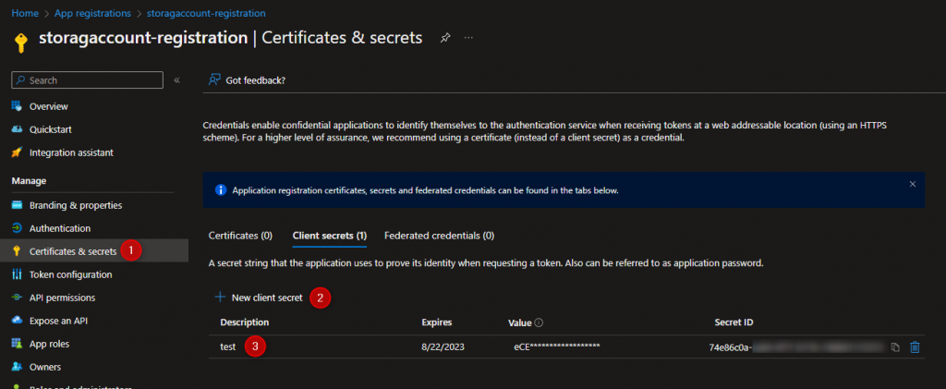This screenshot has width=946, height=389.
Task: Collapse the left navigation sidebar
Action: pyautogui.click(x=176, y=80)
